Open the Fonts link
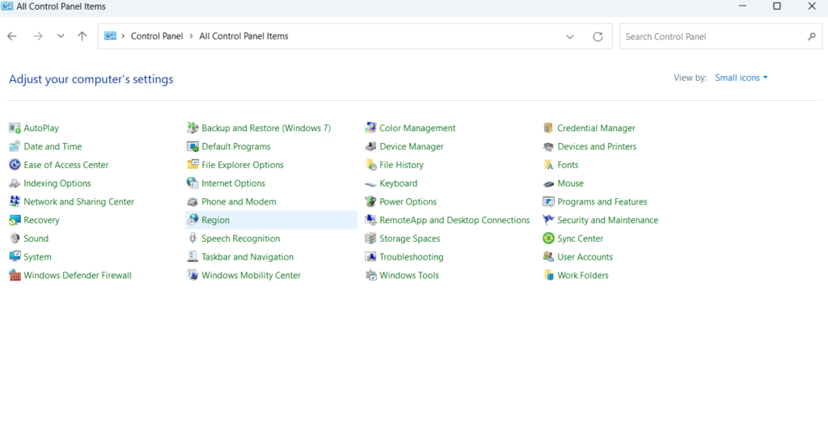This screenshot has width=828, height=431. tap(568, 165)
